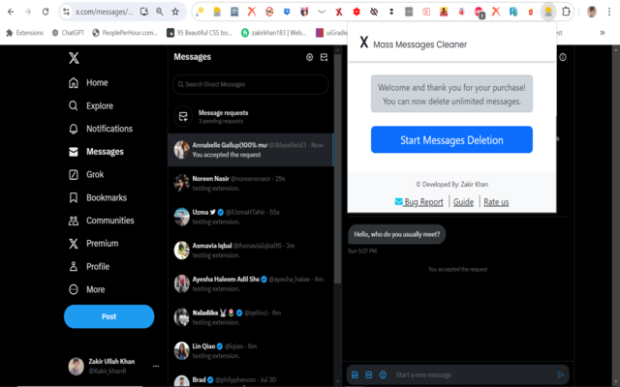
Task: Click Annabelle Gallup's avatar thumbnail
Action: click(182, 150)
